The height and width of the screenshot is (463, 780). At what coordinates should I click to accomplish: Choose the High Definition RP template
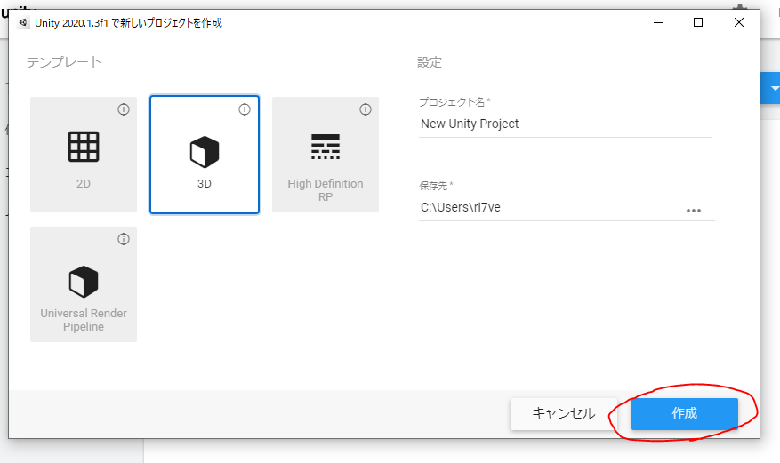pyautogui.click(x=326, y=155)
